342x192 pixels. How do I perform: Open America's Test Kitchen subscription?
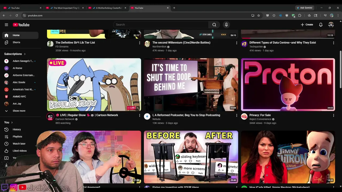[20, 89]
